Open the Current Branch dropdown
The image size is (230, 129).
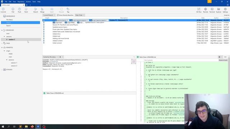tap(49, 15)
